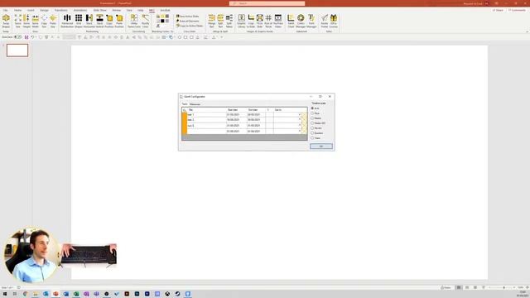The image size is (530, 298).
Task: Select the slide 1 thumbnail
Action: 17,50
